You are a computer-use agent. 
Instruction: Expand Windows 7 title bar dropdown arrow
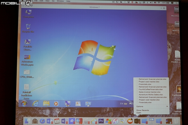161,8
